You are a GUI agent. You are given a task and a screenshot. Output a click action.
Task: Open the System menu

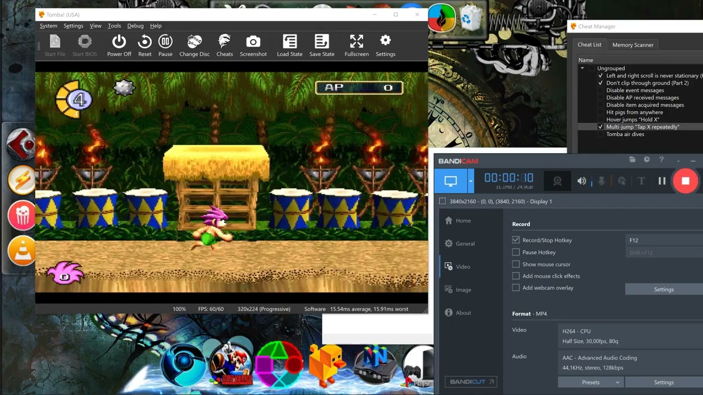click(x=48, y=26)
